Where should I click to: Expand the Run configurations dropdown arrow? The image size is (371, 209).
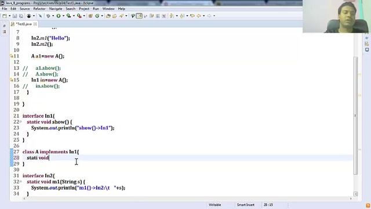click(63, 16)
